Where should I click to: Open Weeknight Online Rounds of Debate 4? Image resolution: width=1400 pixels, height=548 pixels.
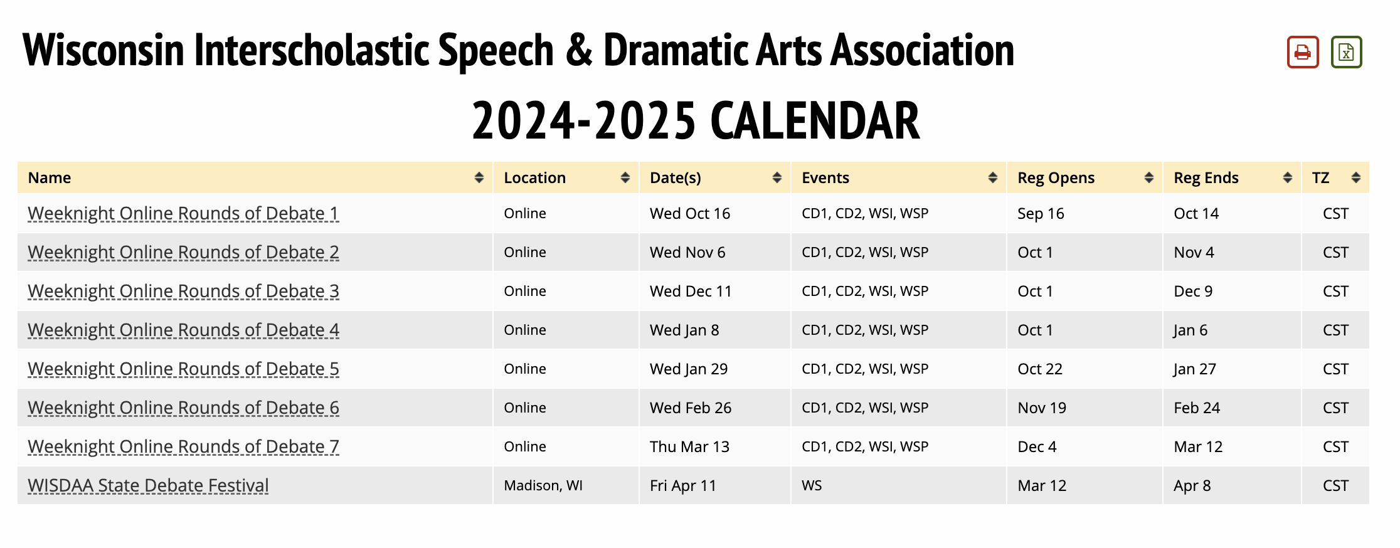pyautogui.click(x=183, y=330)
